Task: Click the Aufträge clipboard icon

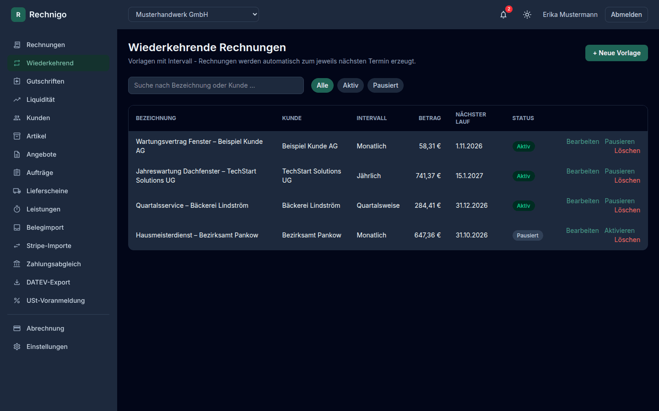Action: click(x=17, y=173)
